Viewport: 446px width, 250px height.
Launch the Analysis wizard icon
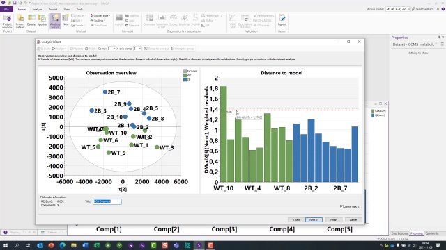click(x=55, y=22)
